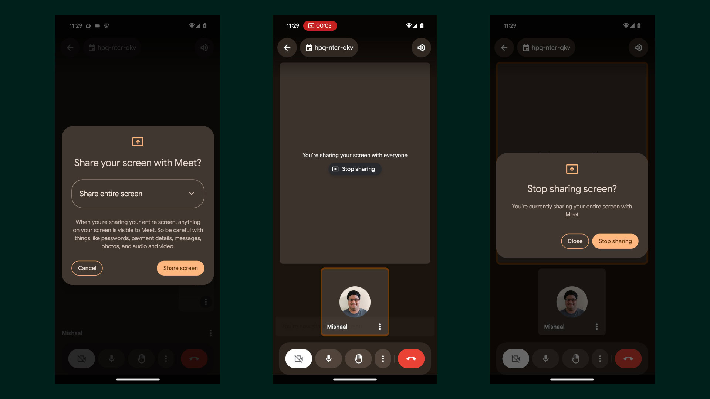Click the red end call button
Screen dimensions: 710x399
click(x=410, y=359)
